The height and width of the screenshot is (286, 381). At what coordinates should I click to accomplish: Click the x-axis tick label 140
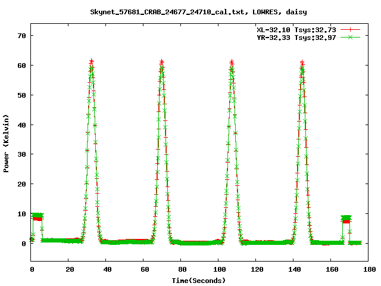(294, 269)
